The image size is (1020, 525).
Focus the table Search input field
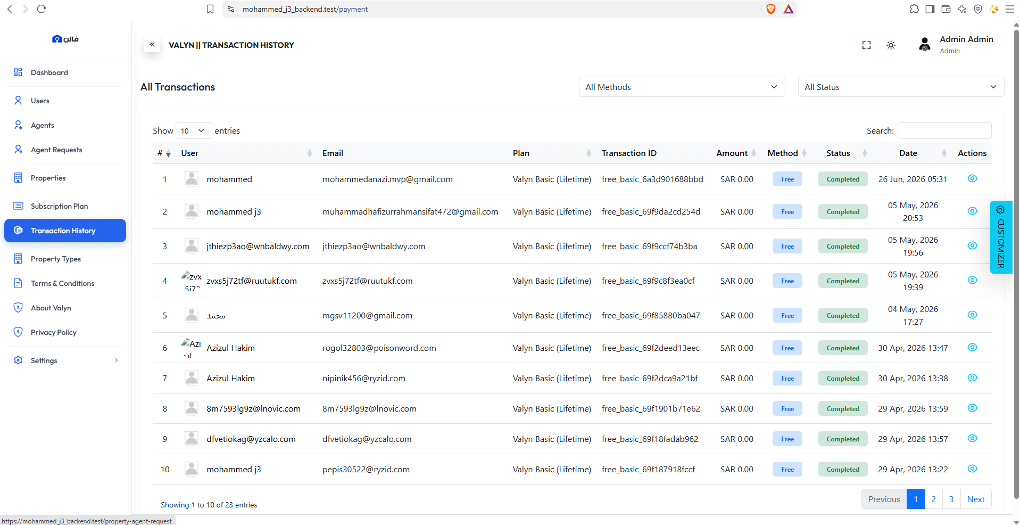point(944,130)
